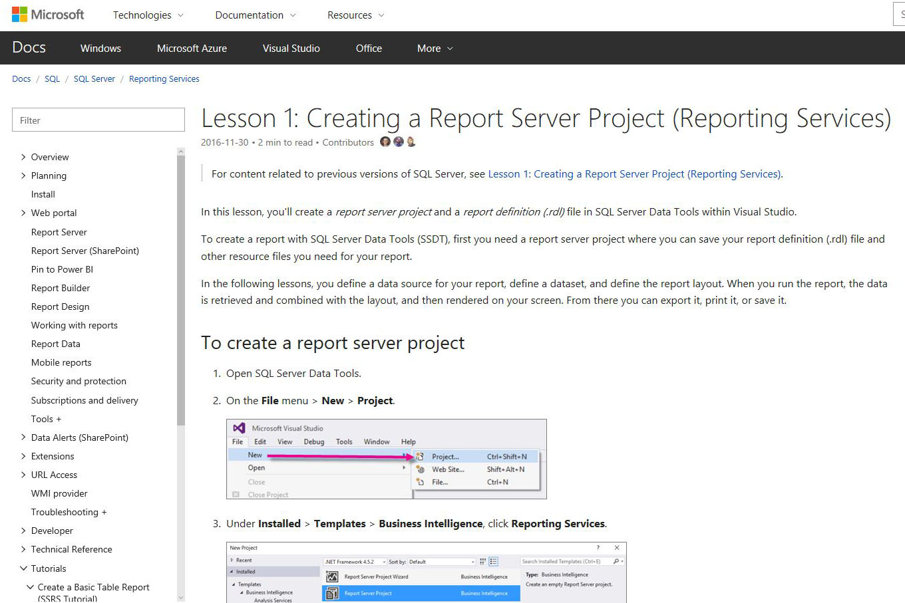905x603 pixels.
Task: Open the Technologies dropdown menu
Action: [148, 15]
